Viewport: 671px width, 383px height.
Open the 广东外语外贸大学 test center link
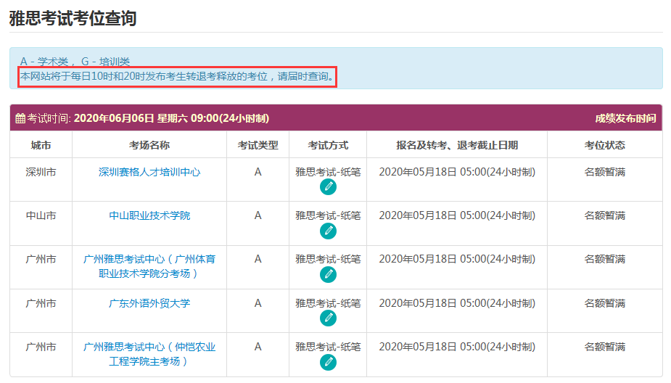[x=149, y=303]
